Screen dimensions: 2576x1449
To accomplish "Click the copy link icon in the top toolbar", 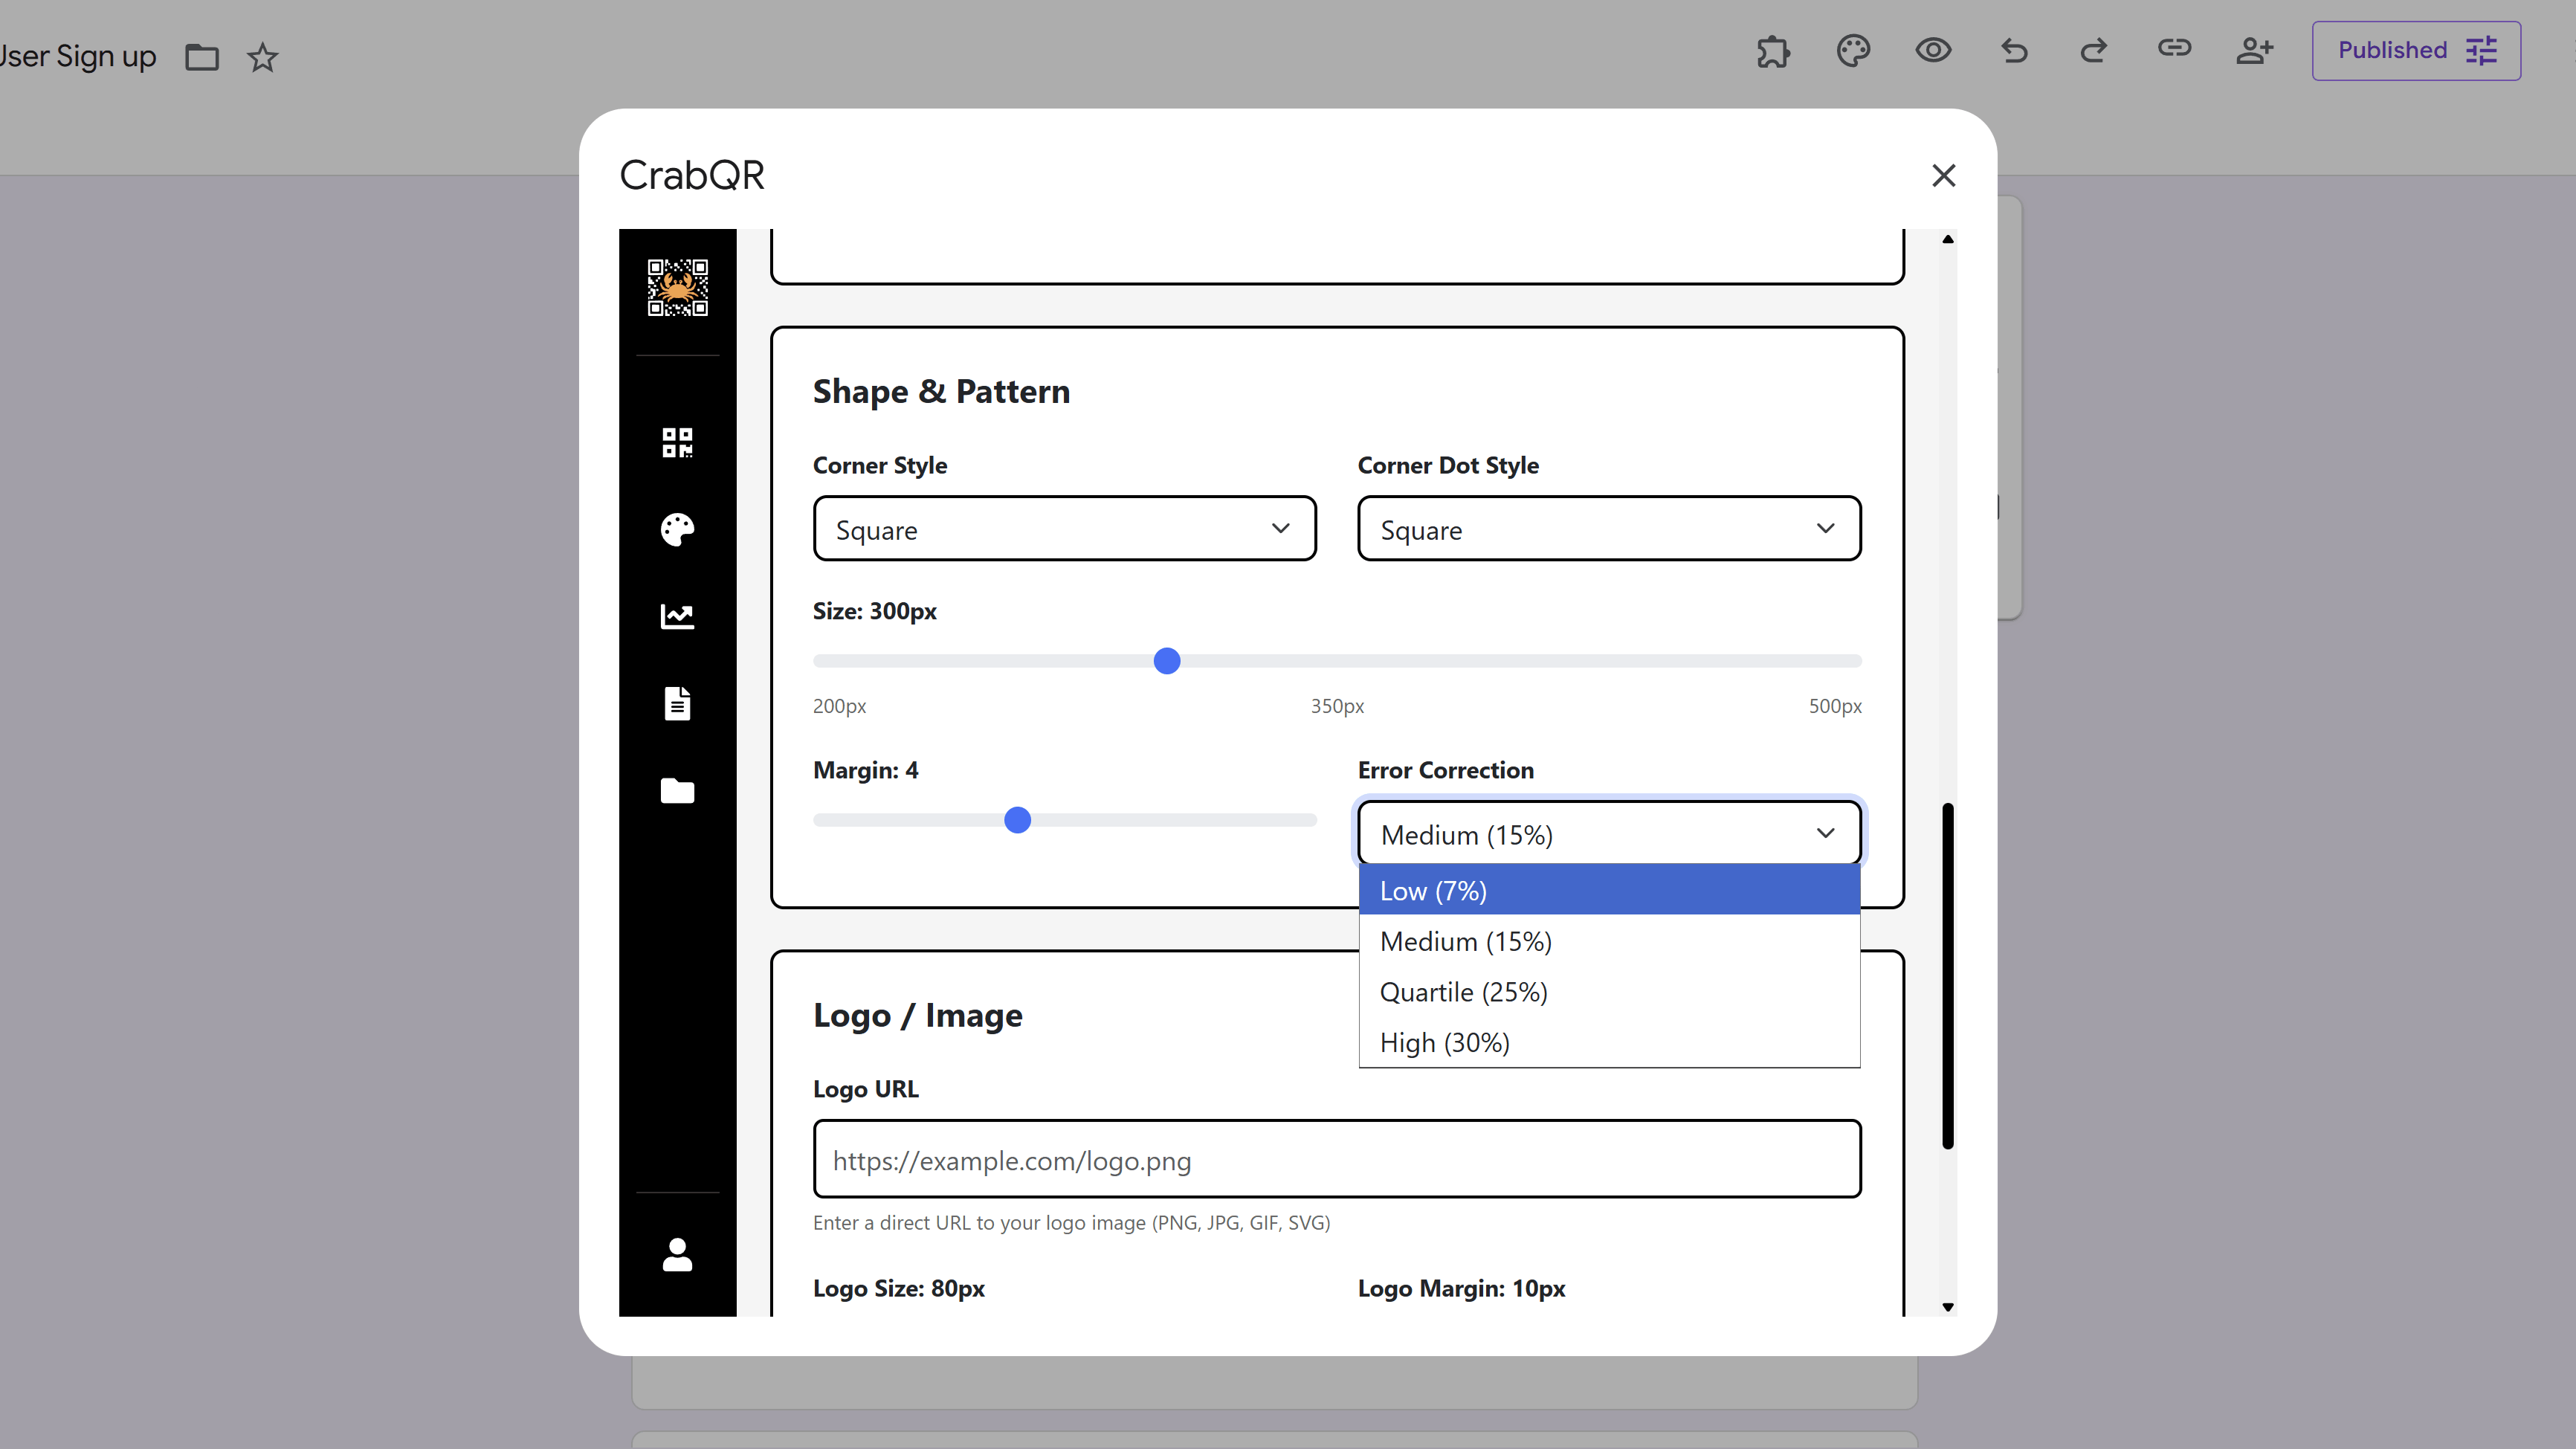I will point(2175,49).
